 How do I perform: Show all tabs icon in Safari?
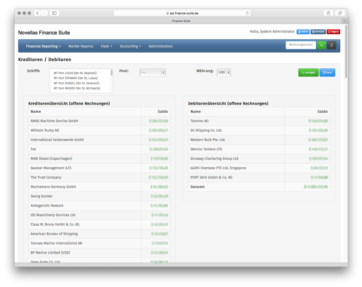[340, 13]
